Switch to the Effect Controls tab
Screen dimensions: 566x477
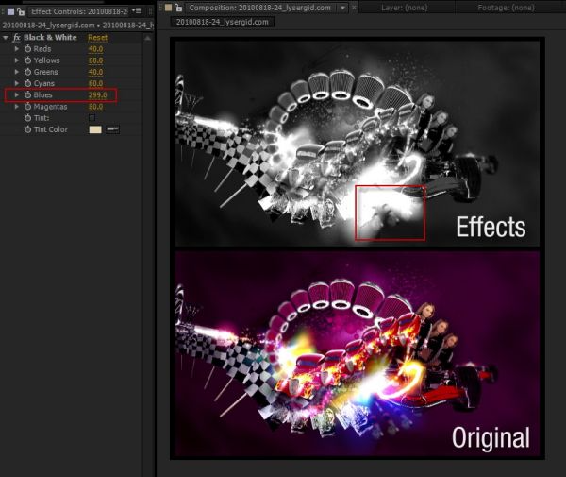(x=79, y=11)
